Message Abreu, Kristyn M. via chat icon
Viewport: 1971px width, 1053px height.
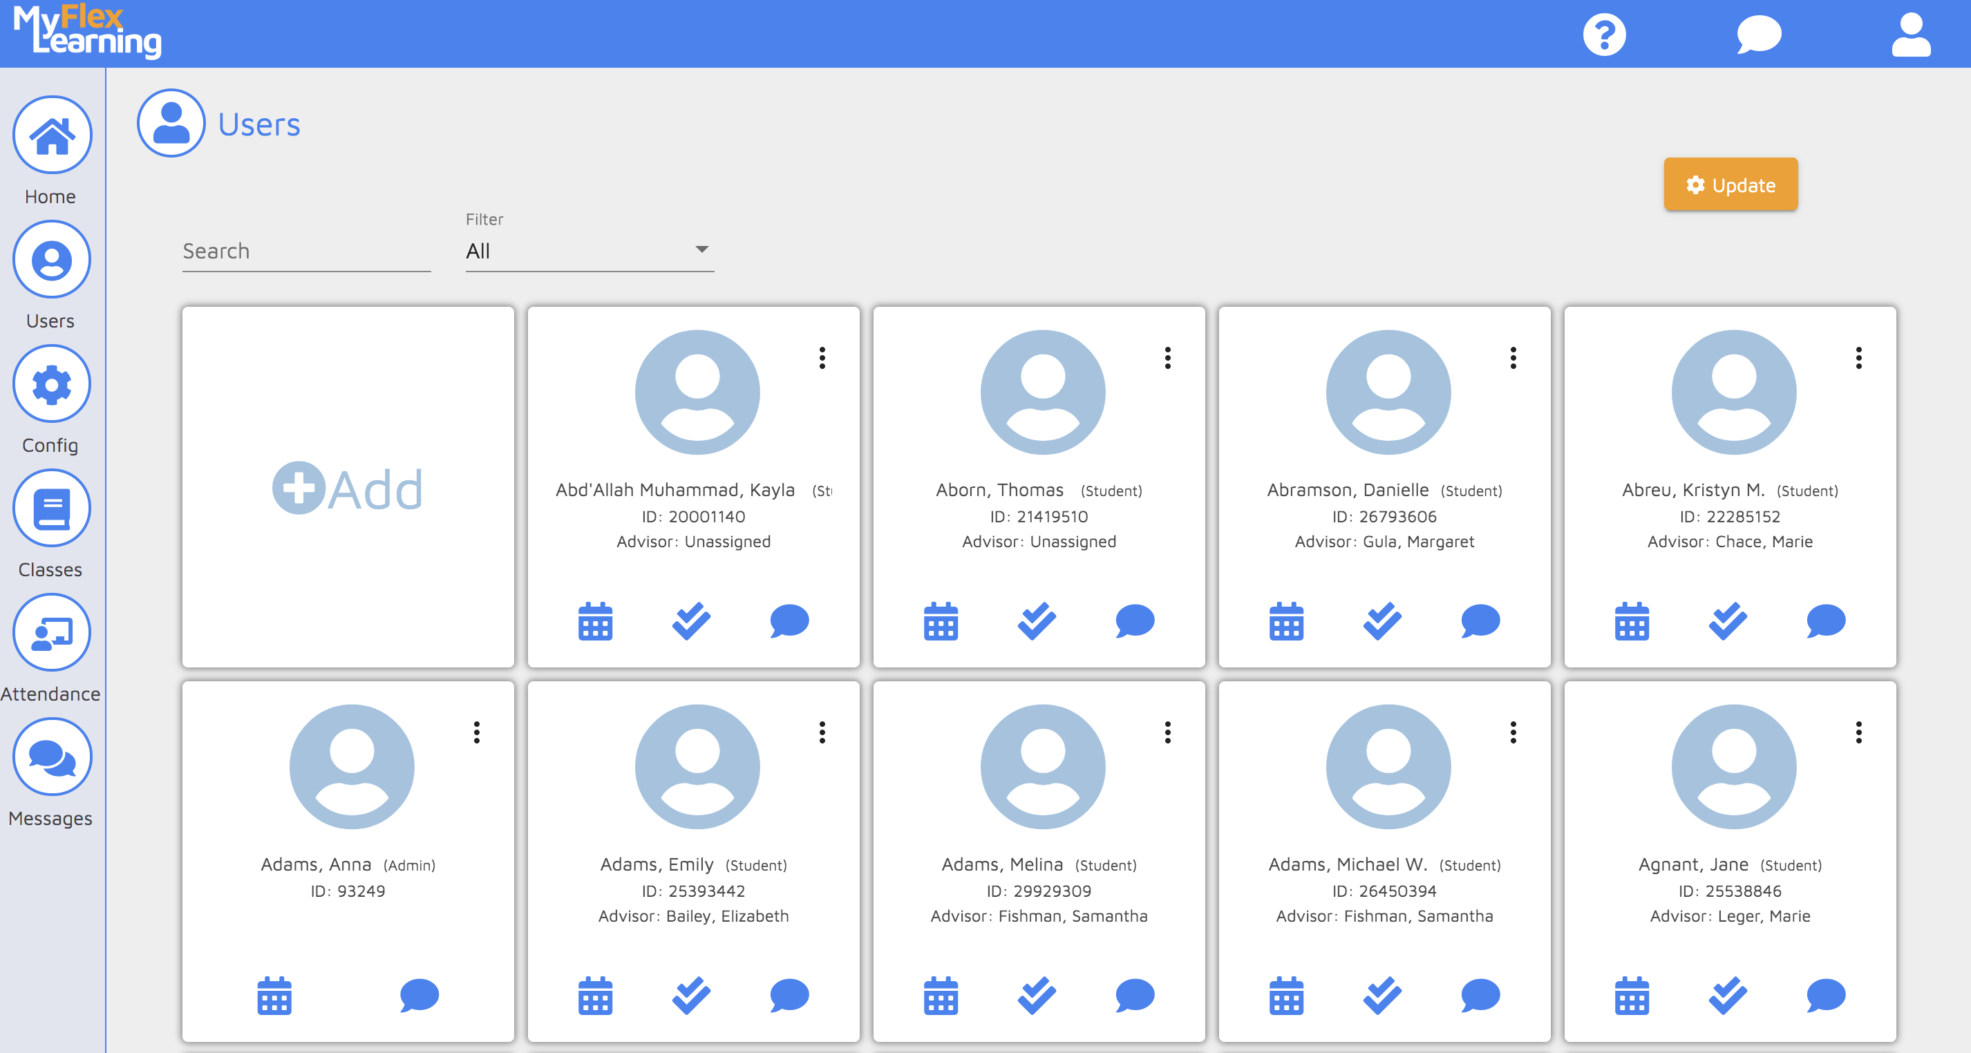[1825, 621]
